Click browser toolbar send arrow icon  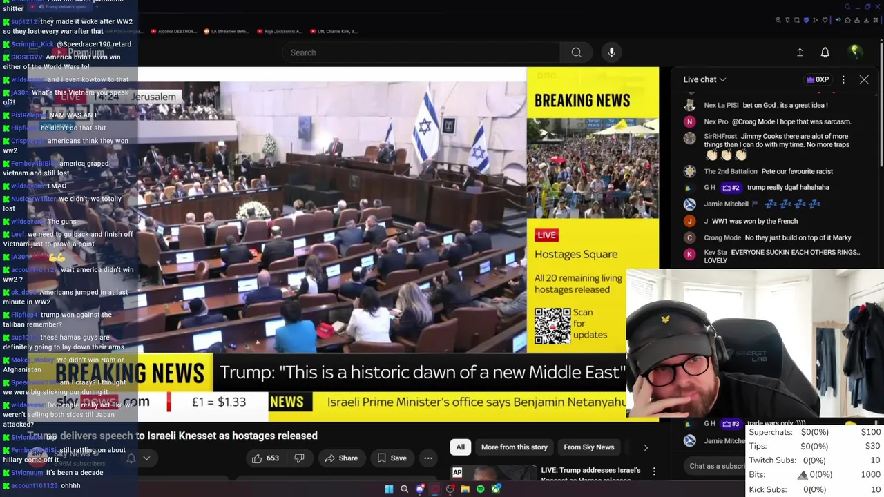816,20
